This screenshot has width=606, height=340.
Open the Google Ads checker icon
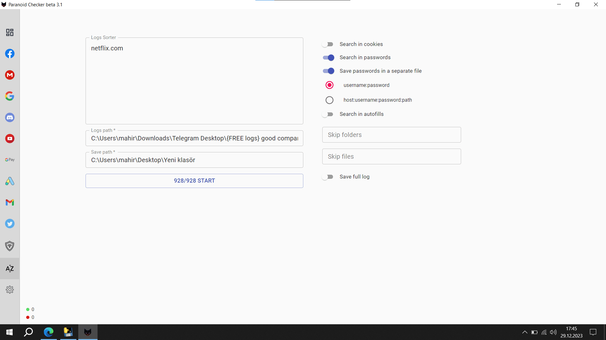coord(10,181)
